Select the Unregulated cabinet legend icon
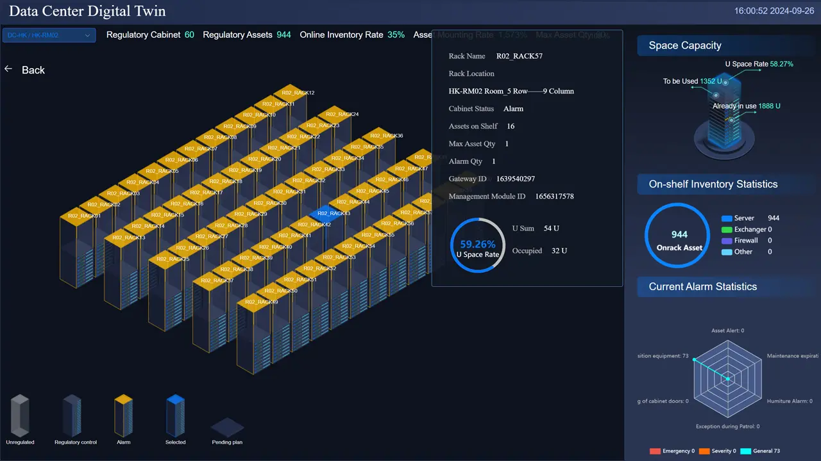The image size is (821, 461). coord(20,416)
